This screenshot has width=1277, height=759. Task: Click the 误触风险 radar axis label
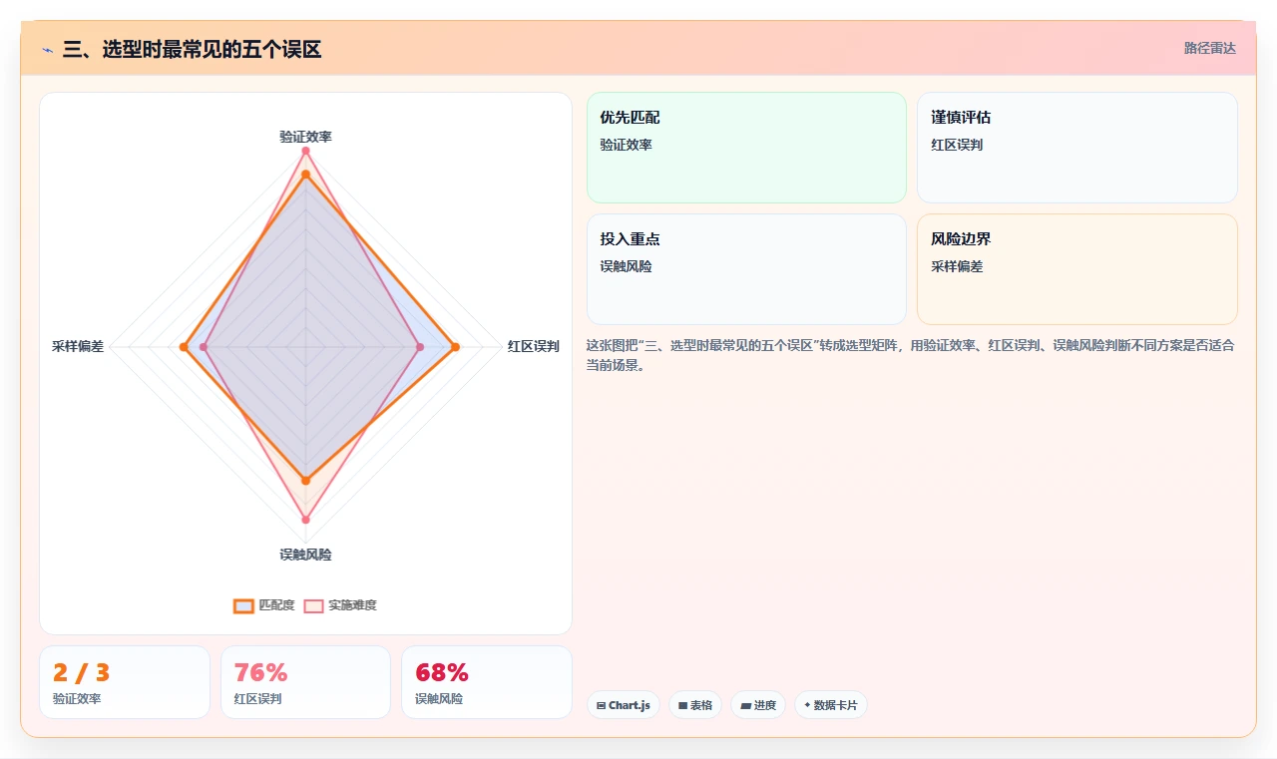[305, 555]
